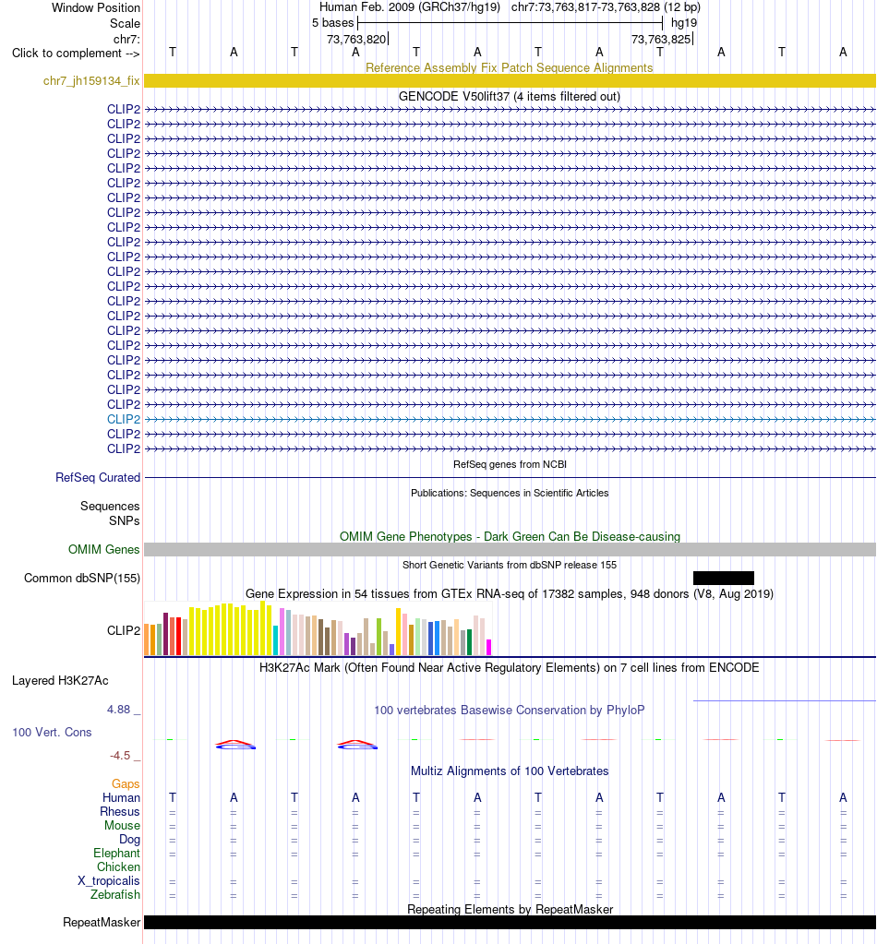Viewport: 877px width, 944px height.
Task: Select the "Rhesus" alignment row label
Action: tap(120, 811)
